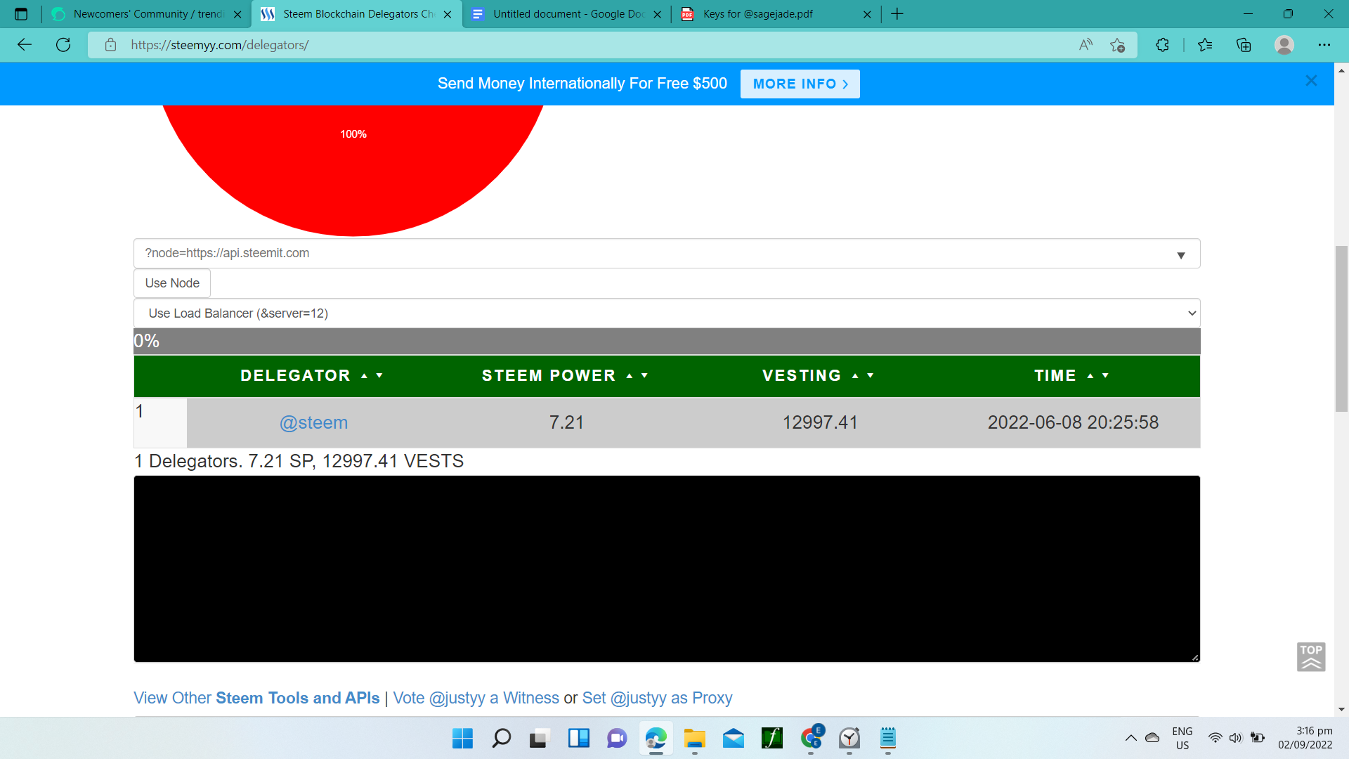Open View Other Steem Tools and APIs link
Screen dimensions: 1349x759
pos(256,698)
